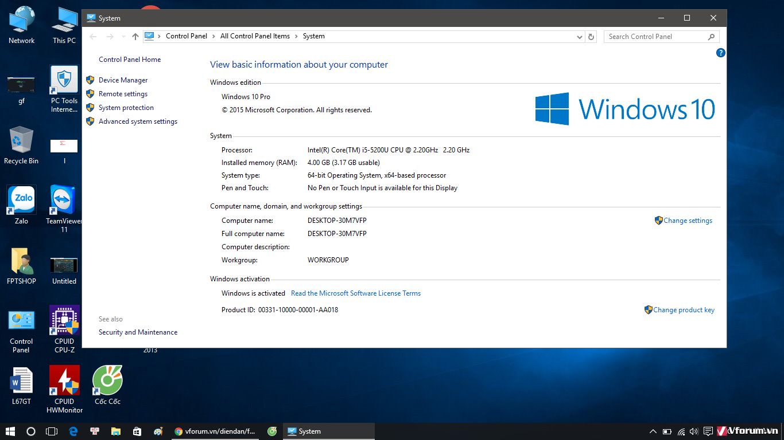Open Security and Maintenance under See also
The image size is (784, 440).
point(138,332)
